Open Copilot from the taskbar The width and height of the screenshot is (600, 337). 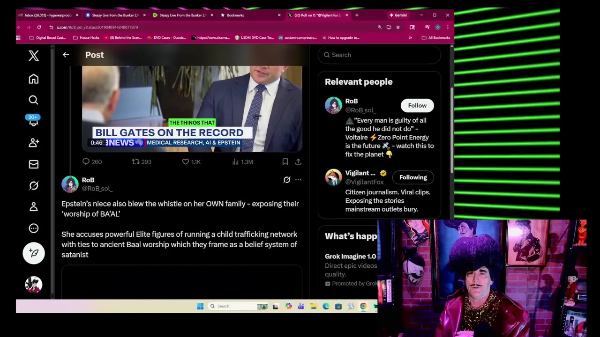pyautogui.click(x=288, y=306)
